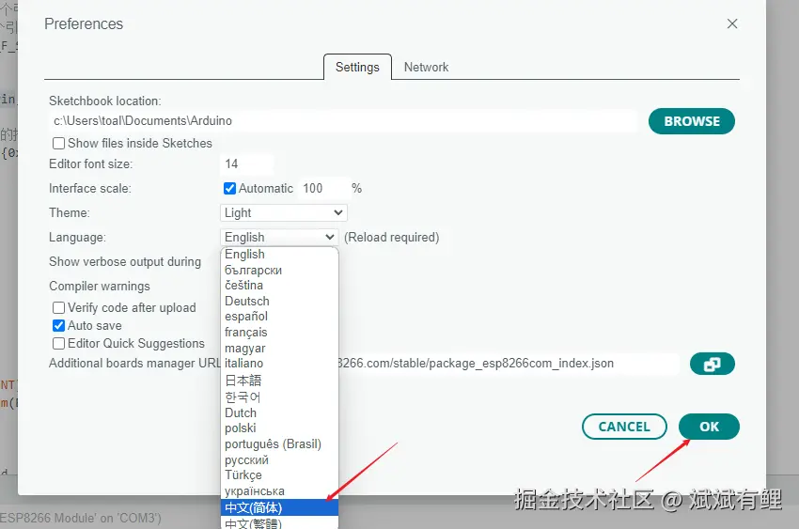Disable the Auto save checkbox

tap(58, 326)
